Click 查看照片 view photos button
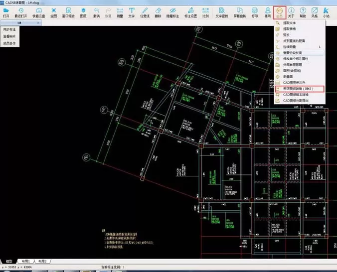This screenshot has width=337, height=272. point(9,36)
